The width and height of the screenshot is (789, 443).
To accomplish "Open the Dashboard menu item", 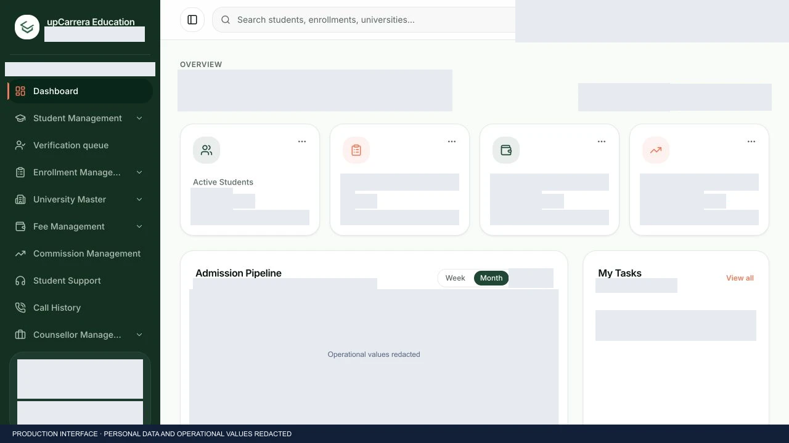I will point(80,91).
